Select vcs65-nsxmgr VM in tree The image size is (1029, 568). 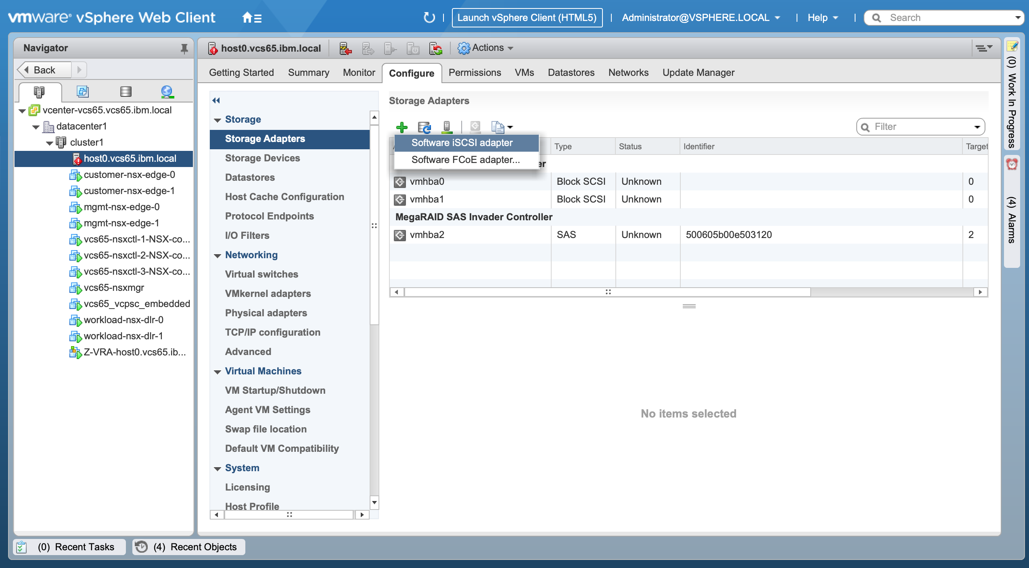tap(114, 288)
